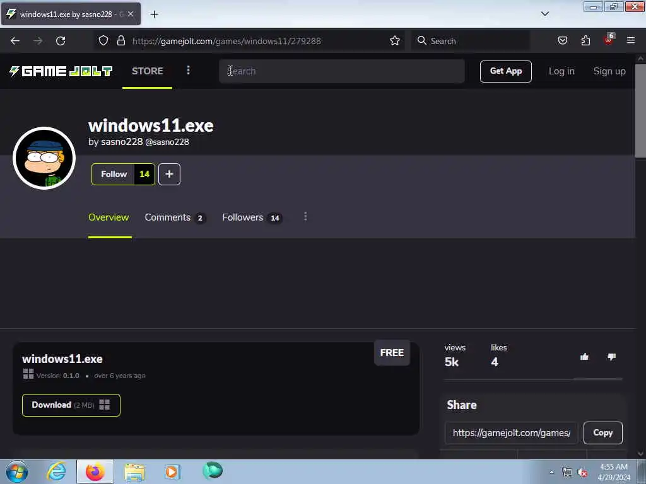
Task: Click the scrollbar down arrow
Action: tap(640, 454)
